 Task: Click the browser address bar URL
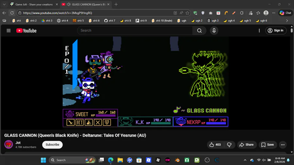coord(57,13)
